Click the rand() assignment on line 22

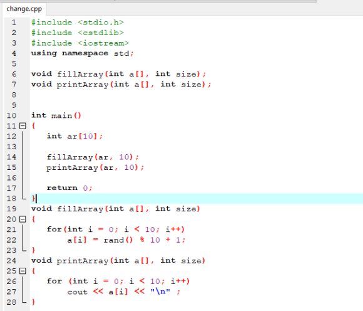click(126, 240)
